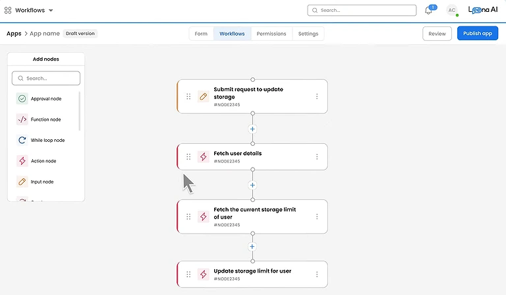Select Fetch the current storage limit title
This screenshot has width=506, height=295.
255,213
